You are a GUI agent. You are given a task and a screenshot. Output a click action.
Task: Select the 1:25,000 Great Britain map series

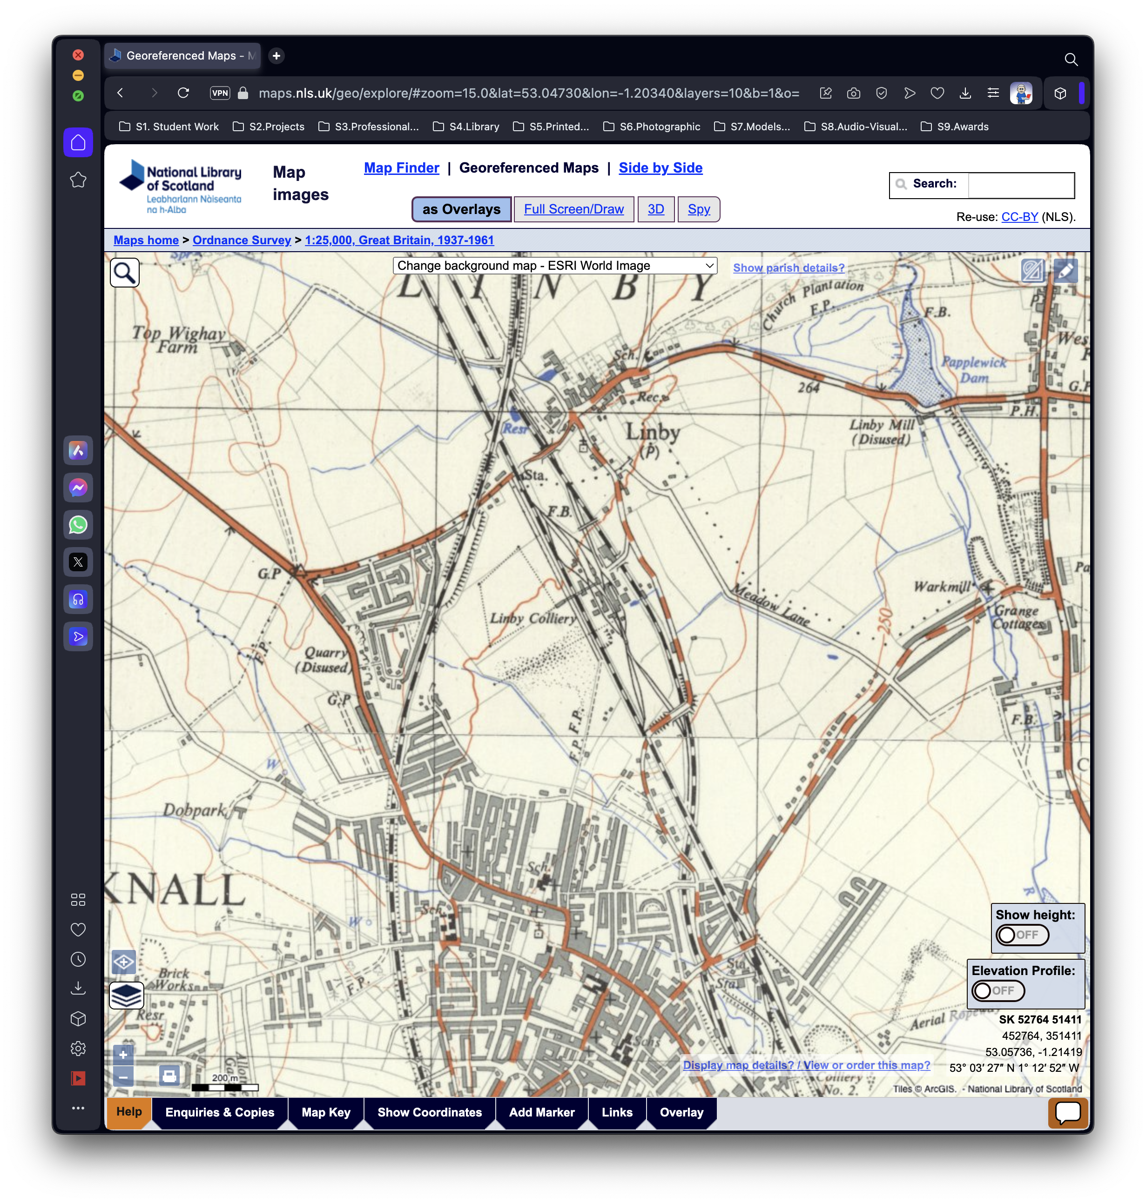(398, 239)
